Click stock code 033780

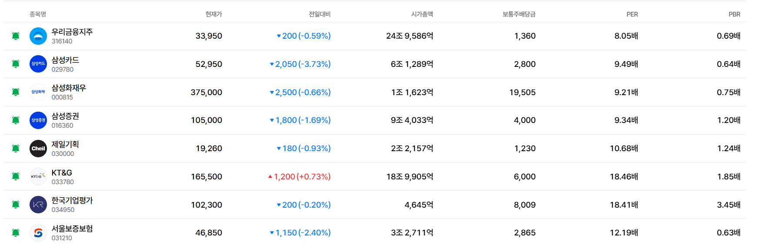click(63, 182)
